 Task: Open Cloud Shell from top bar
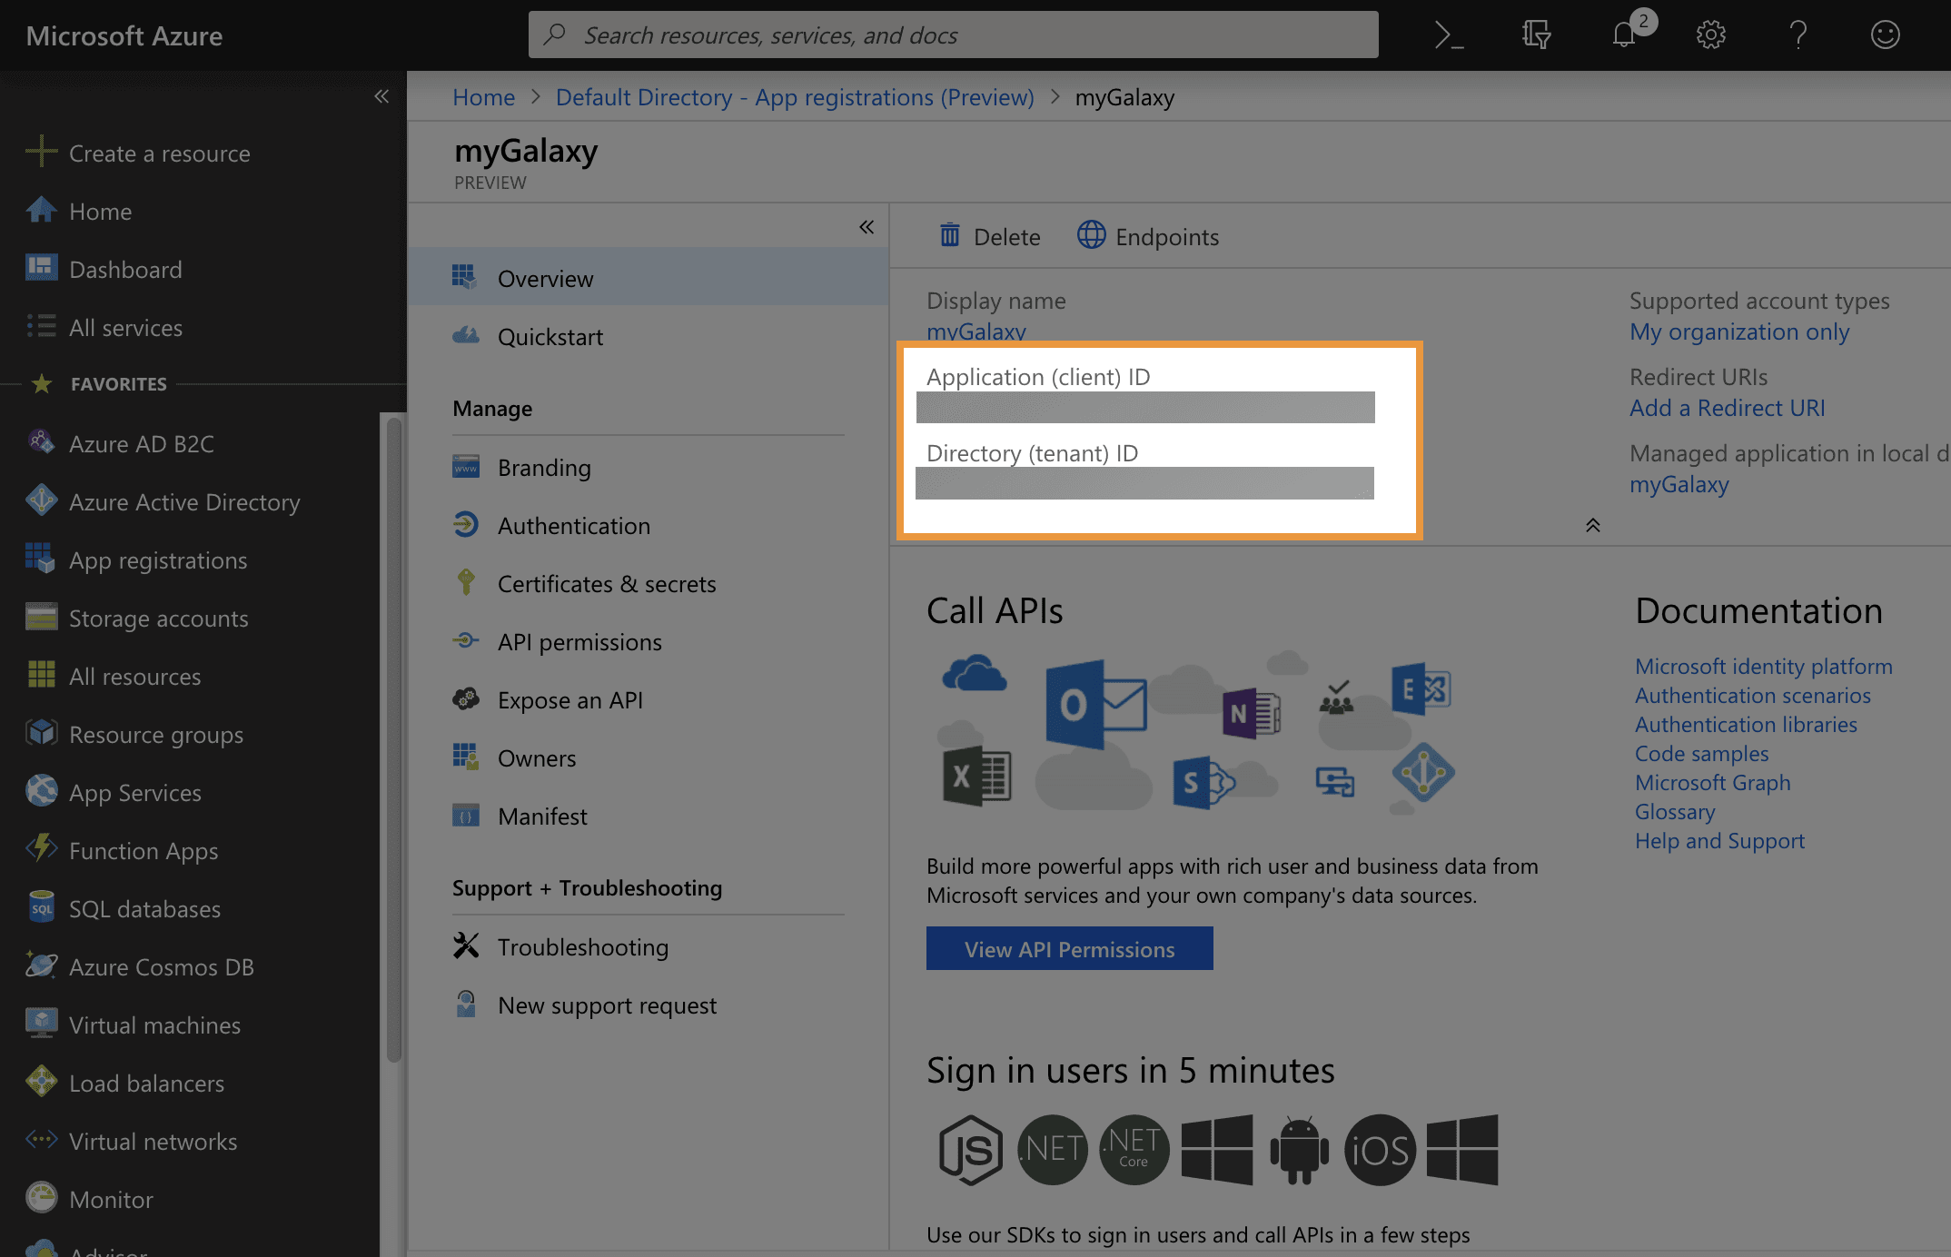pos(1449,35)
